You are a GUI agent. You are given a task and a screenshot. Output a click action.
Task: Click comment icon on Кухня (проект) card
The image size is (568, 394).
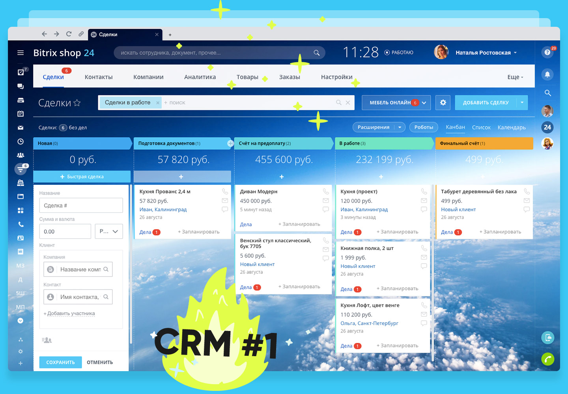click(x=424, y=210)
